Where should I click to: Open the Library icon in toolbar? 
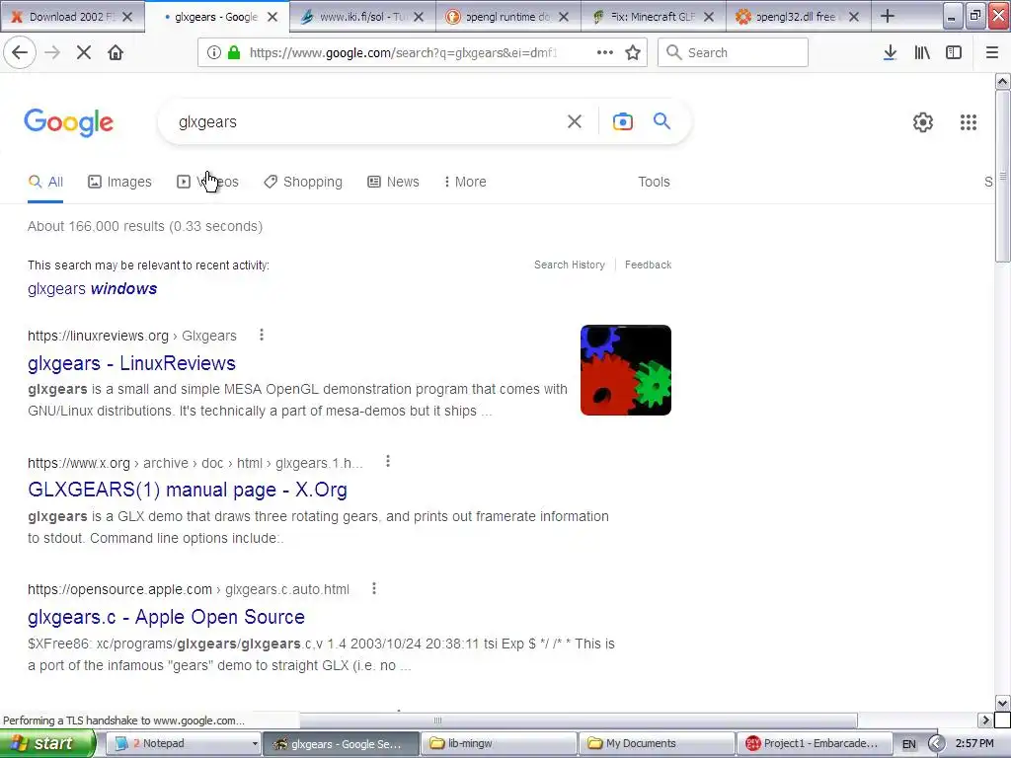pyautogui.click(x=922, y=53)
